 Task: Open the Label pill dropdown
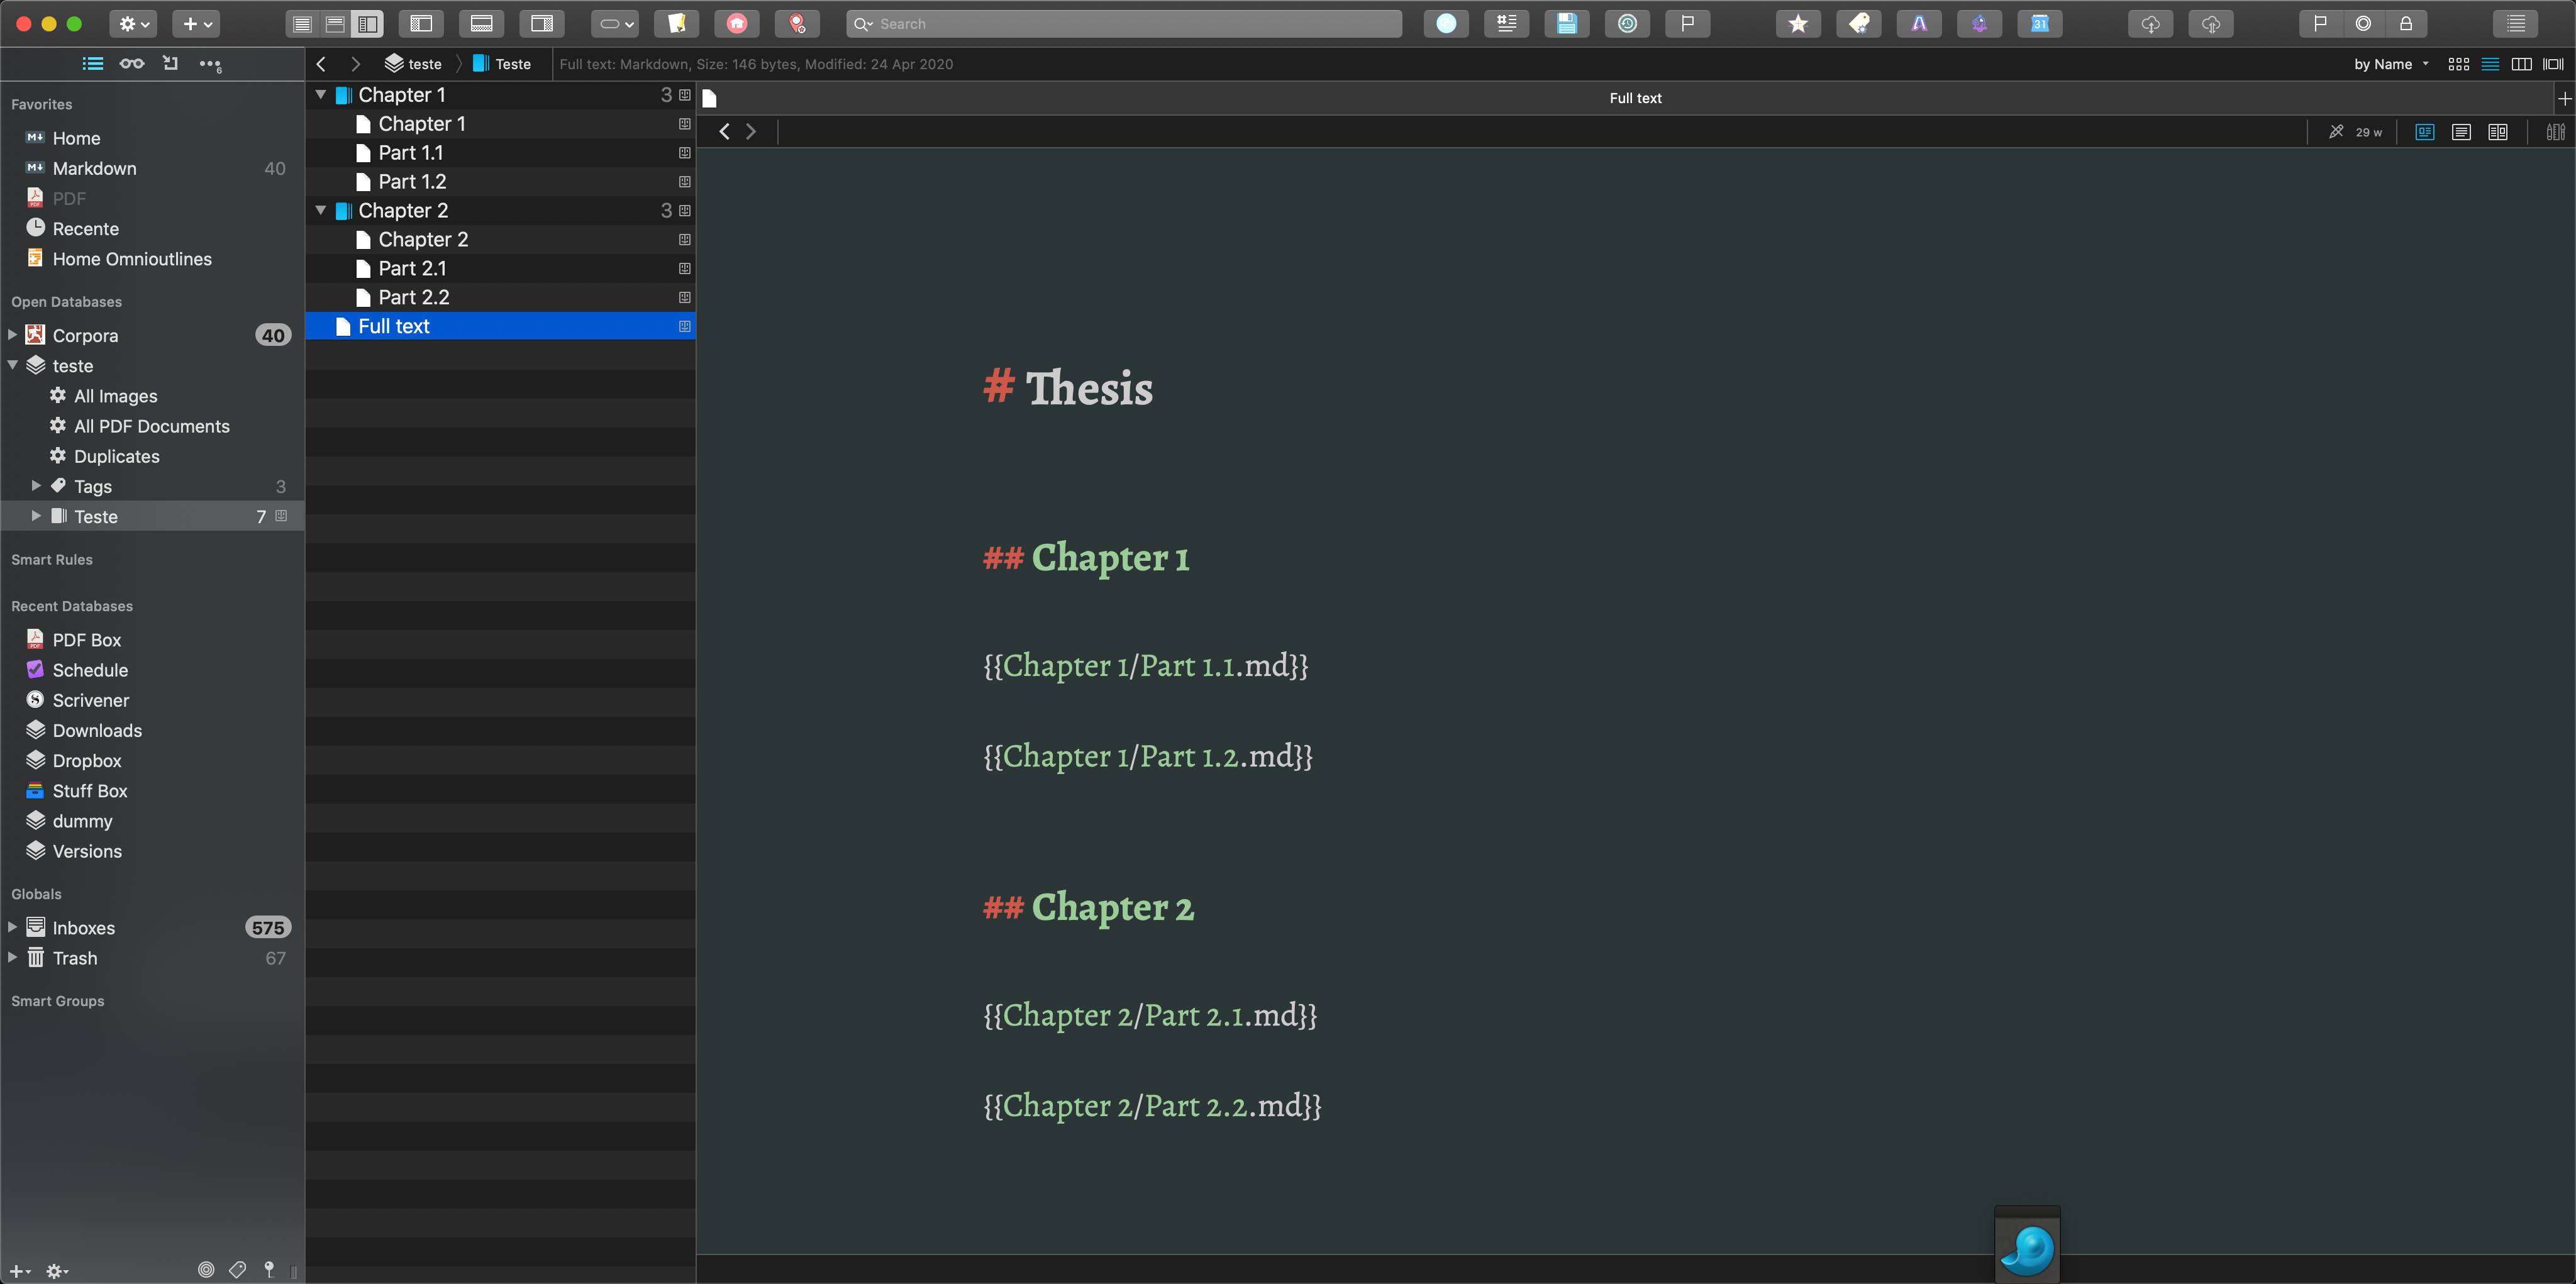(615, 24)
